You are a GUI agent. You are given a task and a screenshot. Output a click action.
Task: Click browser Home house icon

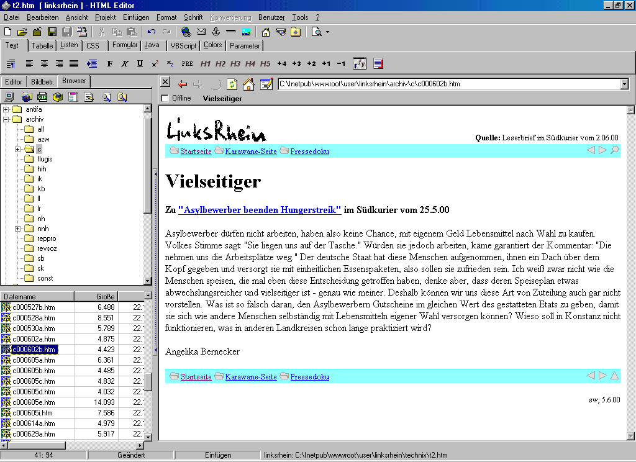point(248,84)
